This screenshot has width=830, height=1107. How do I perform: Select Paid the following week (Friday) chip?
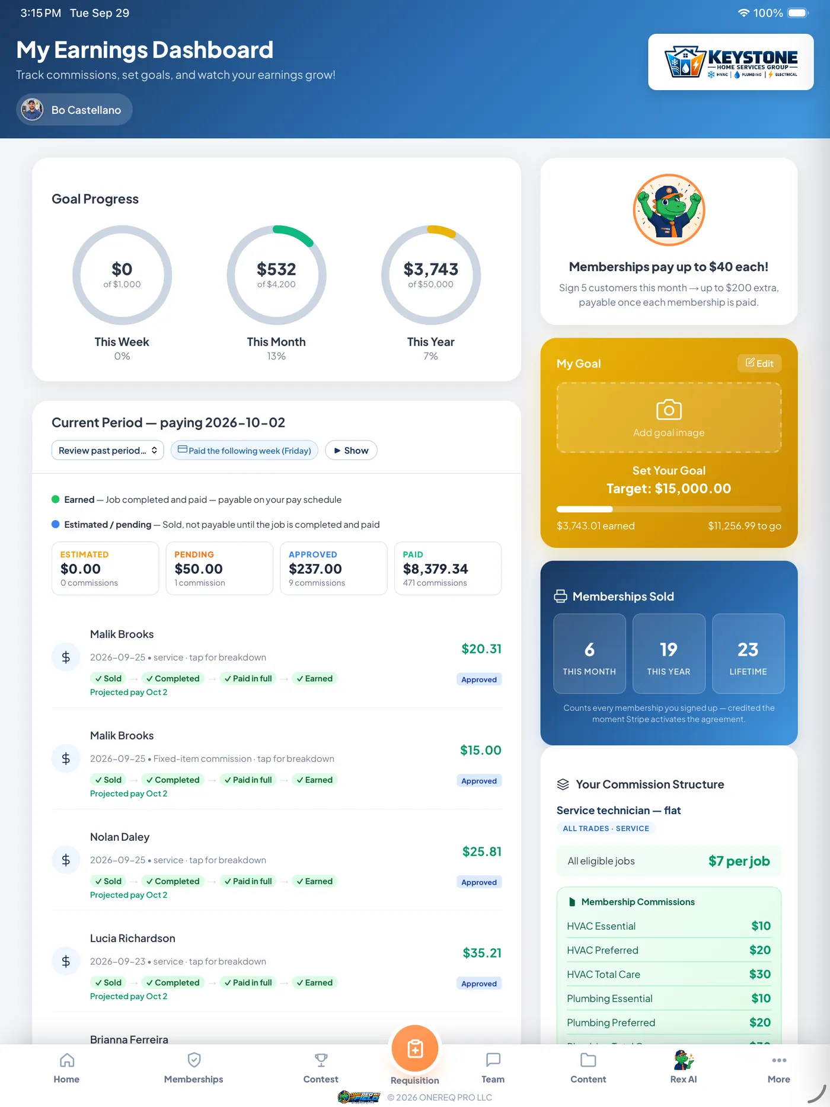244,451
